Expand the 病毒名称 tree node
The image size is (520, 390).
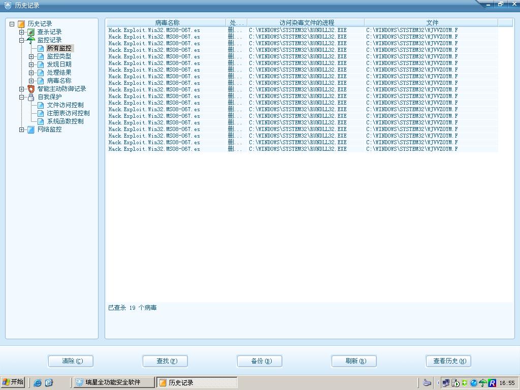pyautogui.click(x=31, y=81)
